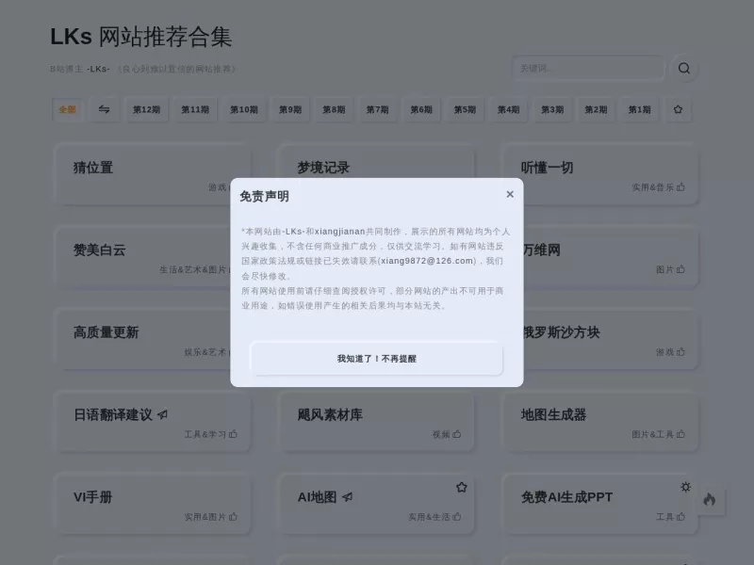Open the 俄罗斯沙方块 card title

tap(562, 332)
